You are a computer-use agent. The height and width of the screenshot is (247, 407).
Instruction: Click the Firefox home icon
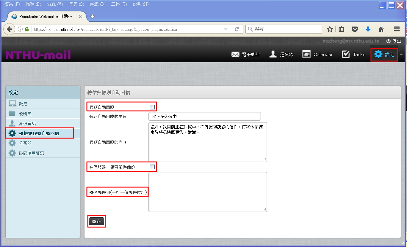point(381,29)
